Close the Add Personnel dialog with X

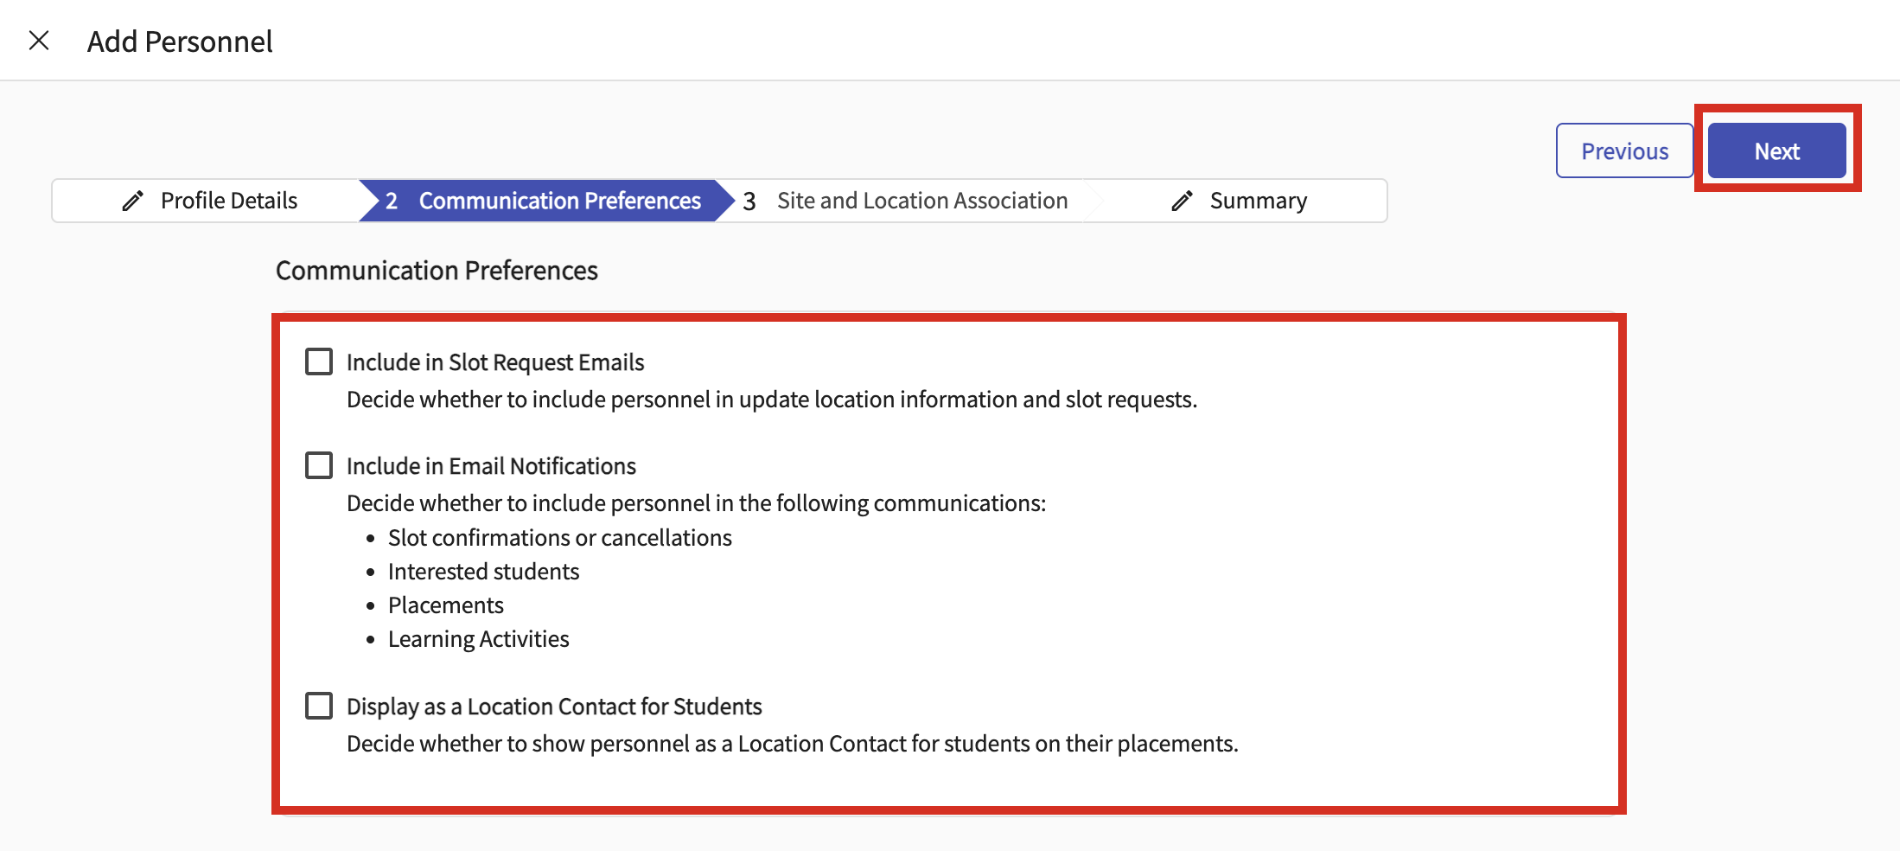click(x=39, y=41)
